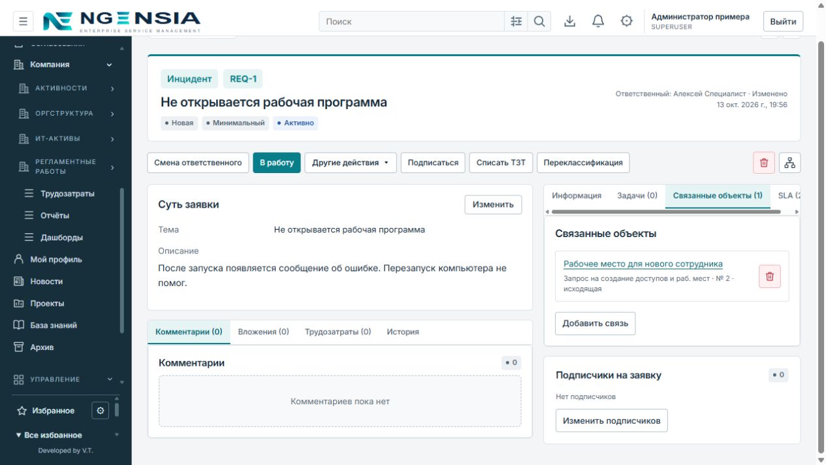Focus the Поиск search field
Screen dimensions: 826x465
(x=411, y=22)
